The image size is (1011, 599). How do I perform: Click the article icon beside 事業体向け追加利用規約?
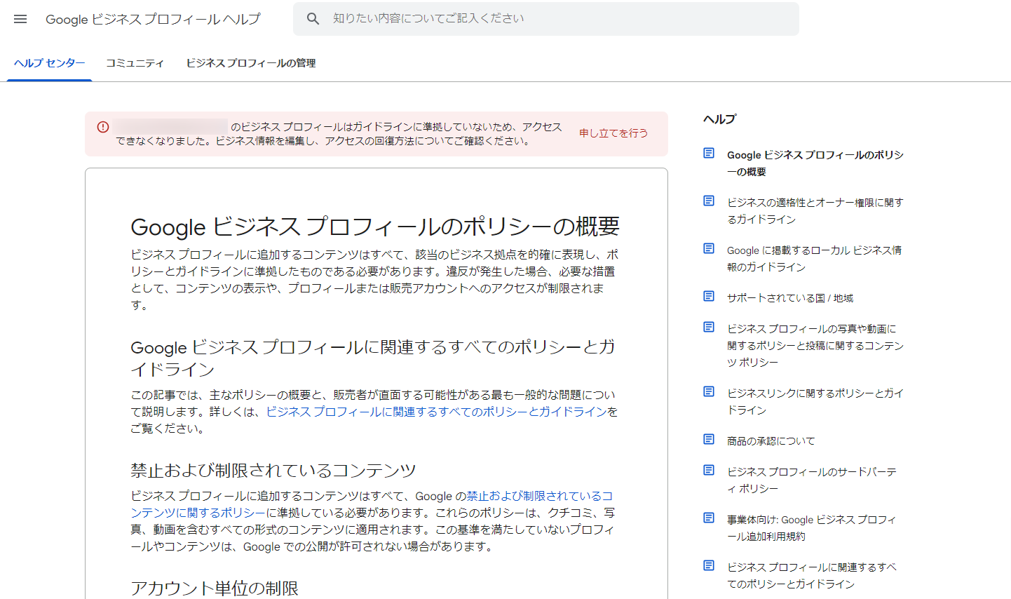click(708, 517)
